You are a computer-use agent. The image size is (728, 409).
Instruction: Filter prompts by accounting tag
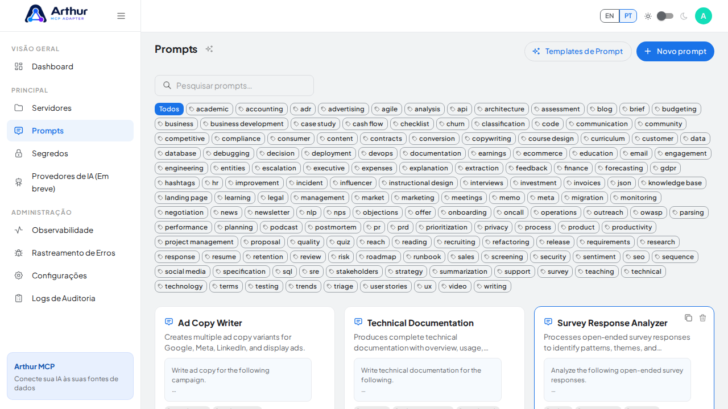[x=262, y=109]
